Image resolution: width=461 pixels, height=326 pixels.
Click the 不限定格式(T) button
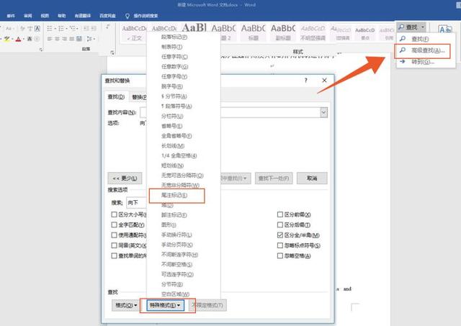click(207, 305)
